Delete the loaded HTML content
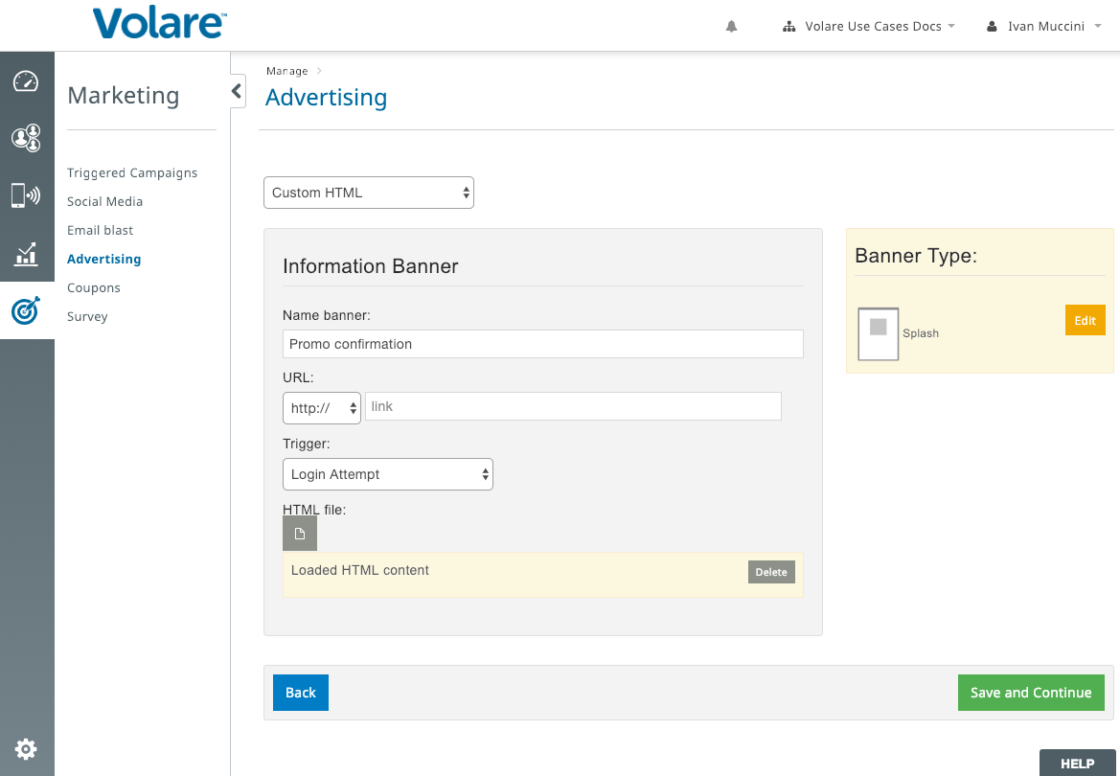 pos(771,572)
